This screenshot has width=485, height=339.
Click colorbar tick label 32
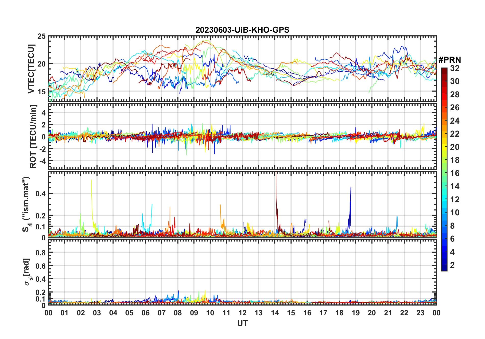(455, 68)
